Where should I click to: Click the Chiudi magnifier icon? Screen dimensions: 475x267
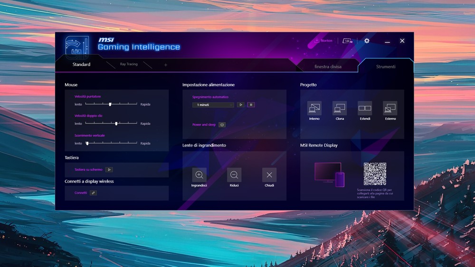point(269,175)
